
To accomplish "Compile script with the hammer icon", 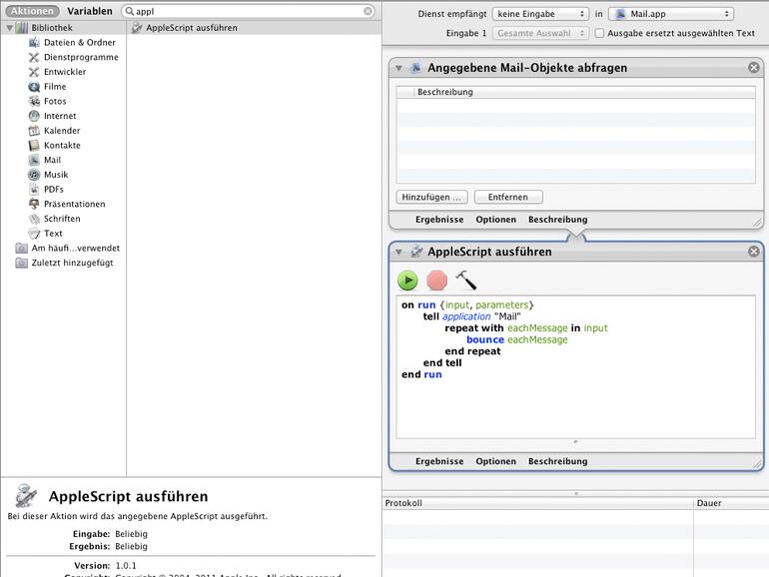I will click(466, 281).
